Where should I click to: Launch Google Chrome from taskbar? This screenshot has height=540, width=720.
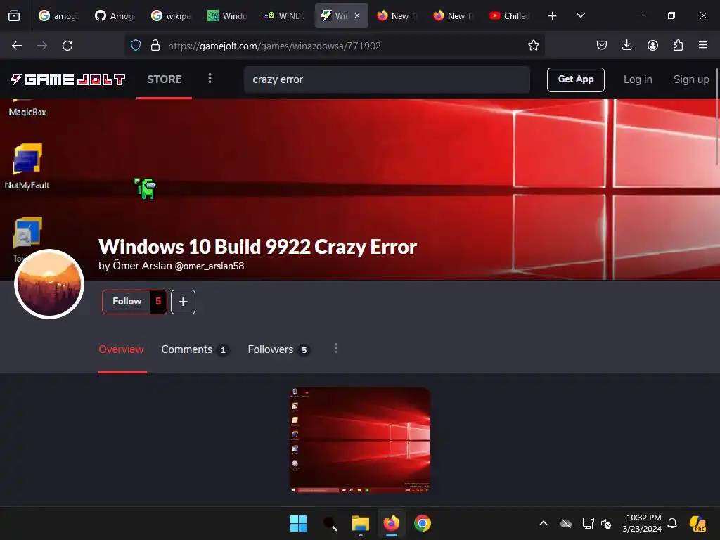pyautogui.click(x=423, y=523)
